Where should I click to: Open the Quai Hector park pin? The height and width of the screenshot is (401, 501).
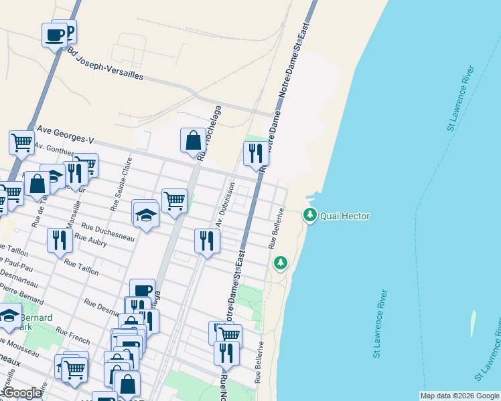pyautogui.click(x=309, y=215)
